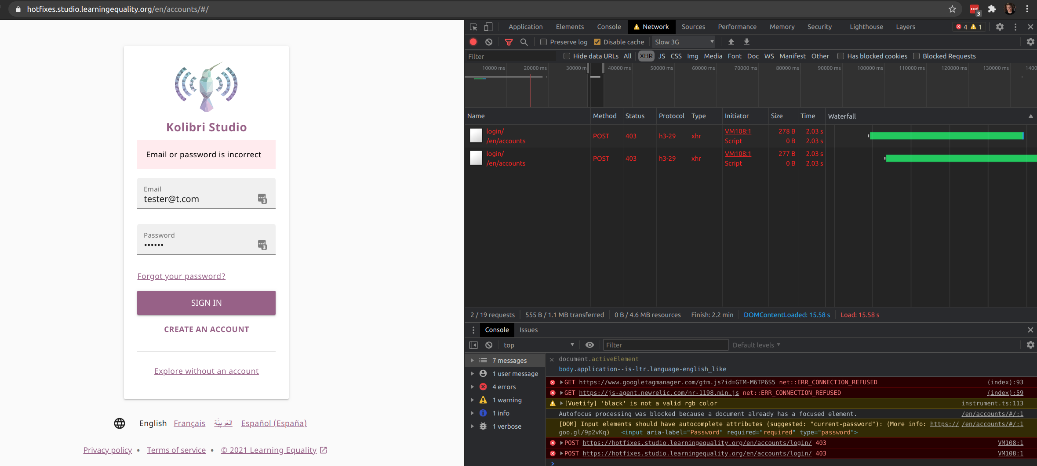Open network panel settings gear
Screen dimensions: 1037x466
click(x=1030, y=42)
